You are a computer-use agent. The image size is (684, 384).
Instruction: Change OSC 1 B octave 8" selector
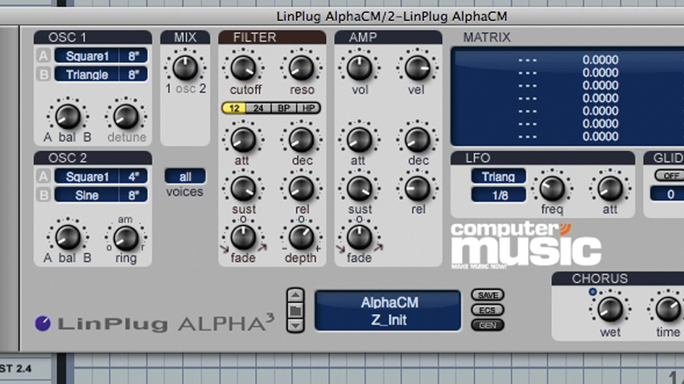coord(134,75)
